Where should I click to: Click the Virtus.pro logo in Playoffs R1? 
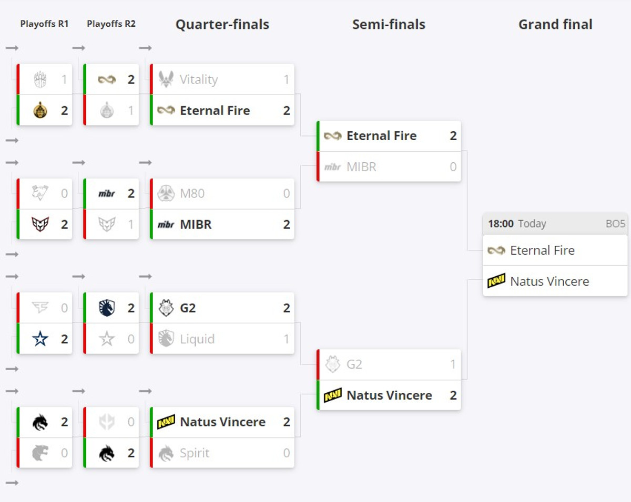pyautogui.click(x=40, y=194)
